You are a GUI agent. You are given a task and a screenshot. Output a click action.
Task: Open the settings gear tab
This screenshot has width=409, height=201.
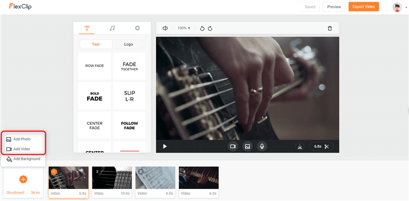click(138, 28)
